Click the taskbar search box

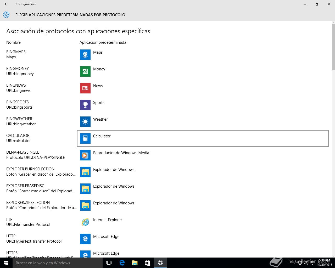click(57, 263)
